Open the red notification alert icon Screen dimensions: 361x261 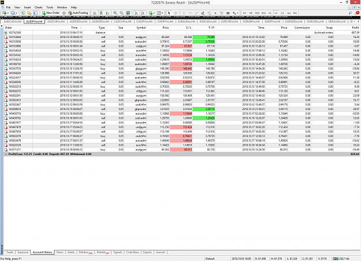[358, 13]
